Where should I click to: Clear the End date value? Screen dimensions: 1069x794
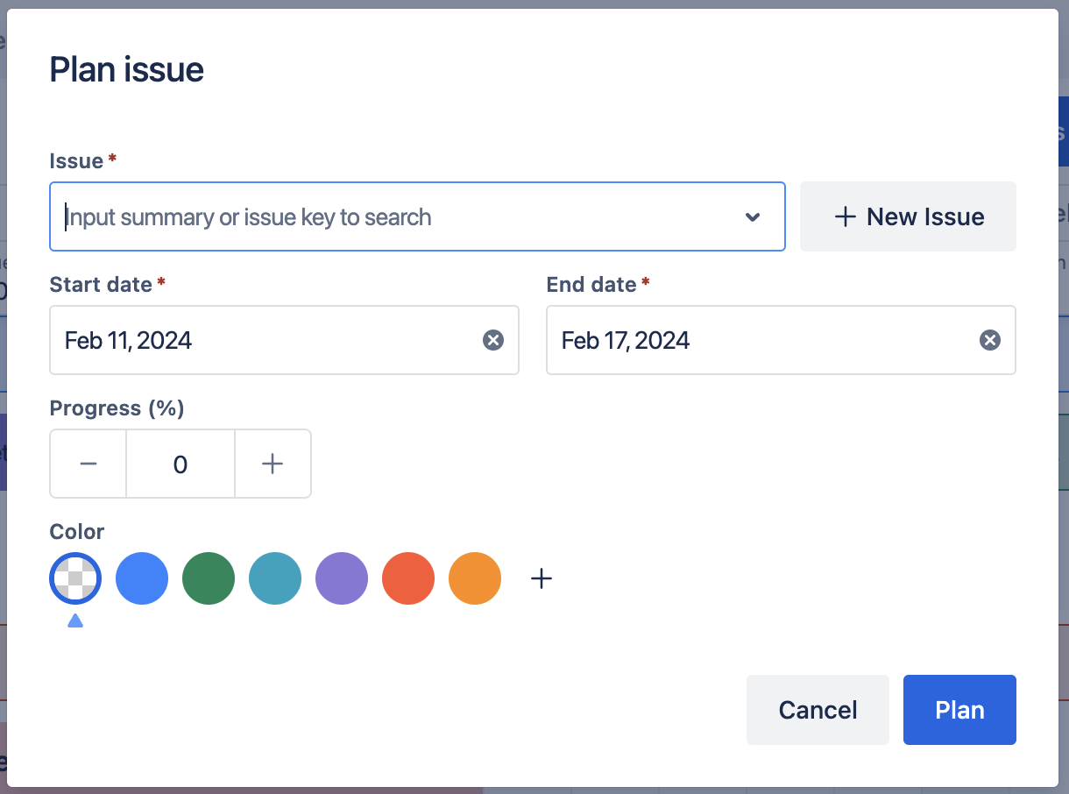[x=990, y=340]
